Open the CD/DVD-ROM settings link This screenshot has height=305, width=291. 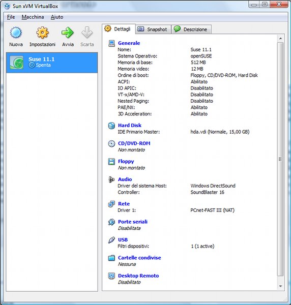(x=134, y=143)
